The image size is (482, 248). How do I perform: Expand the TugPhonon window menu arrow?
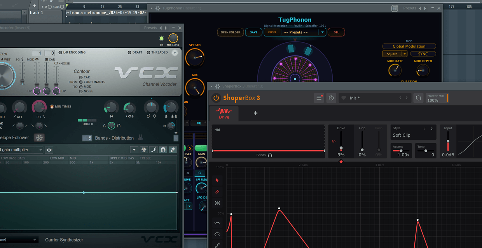click(x=152, y=8)
